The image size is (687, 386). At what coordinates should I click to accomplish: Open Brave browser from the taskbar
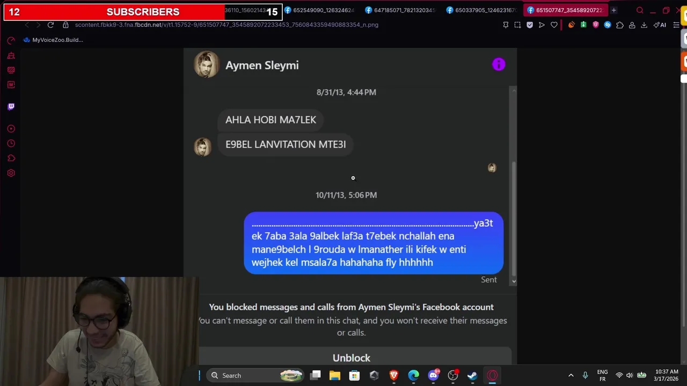click(394, 375)
